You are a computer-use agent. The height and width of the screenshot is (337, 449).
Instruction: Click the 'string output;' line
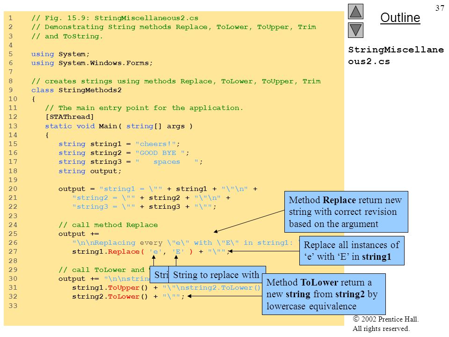[90, 171]
